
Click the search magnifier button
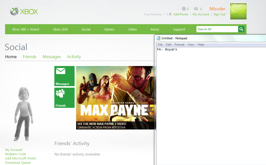[x=241, y=29]
